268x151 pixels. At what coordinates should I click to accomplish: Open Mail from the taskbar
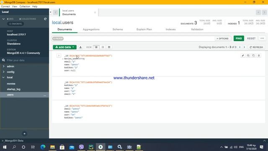(72, 147)
